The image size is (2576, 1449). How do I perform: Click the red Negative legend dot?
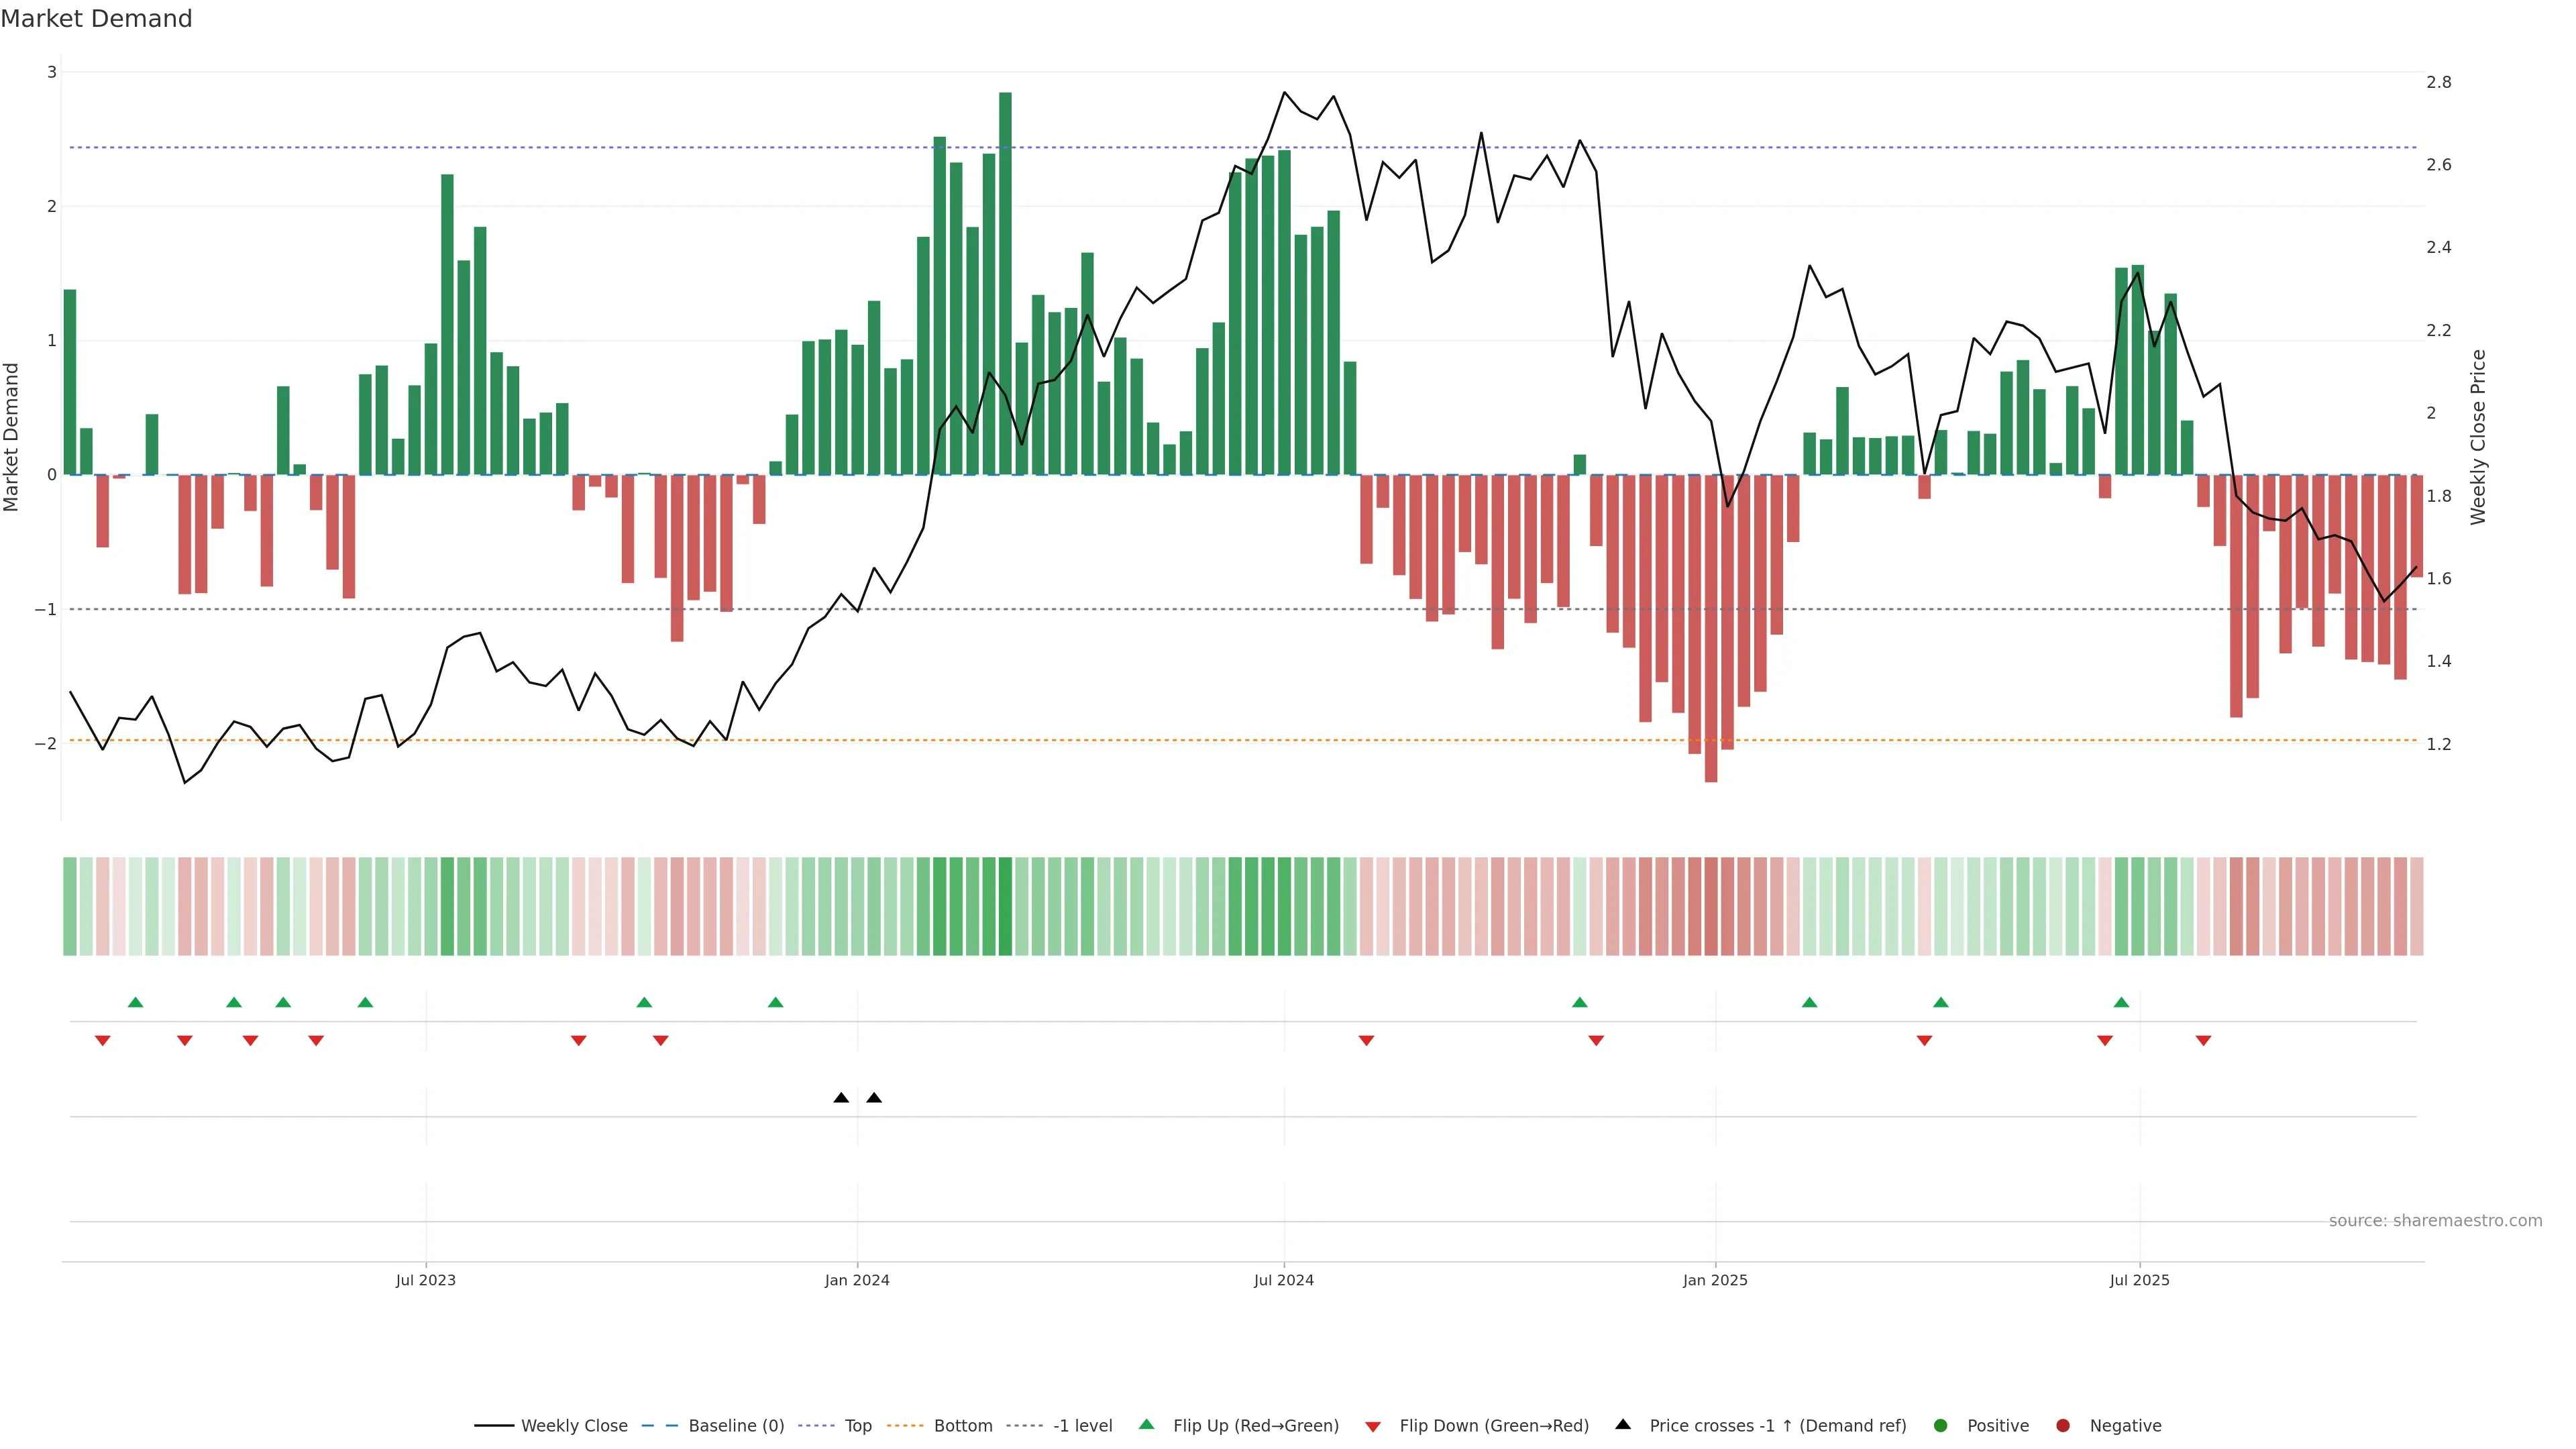click(2063, 1426)
